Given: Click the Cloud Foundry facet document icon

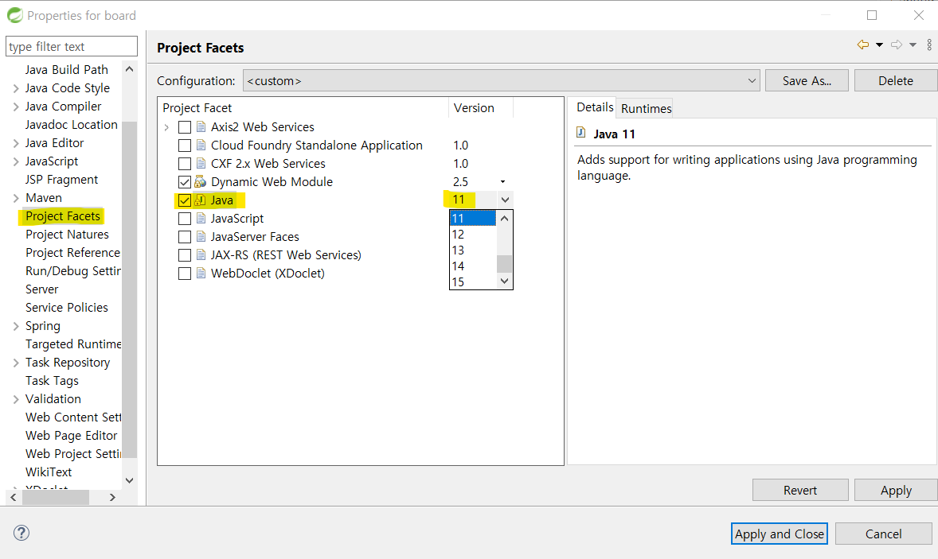Looking at the screenshot, I should (x=201, y=146).
